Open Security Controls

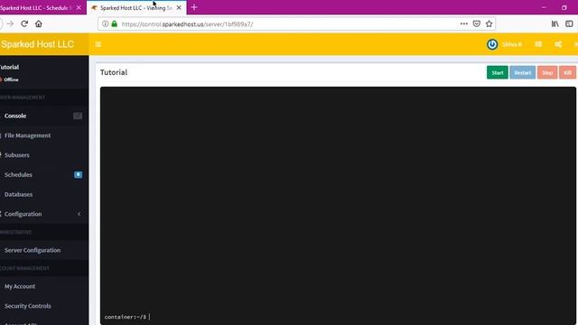coord(43,306)
